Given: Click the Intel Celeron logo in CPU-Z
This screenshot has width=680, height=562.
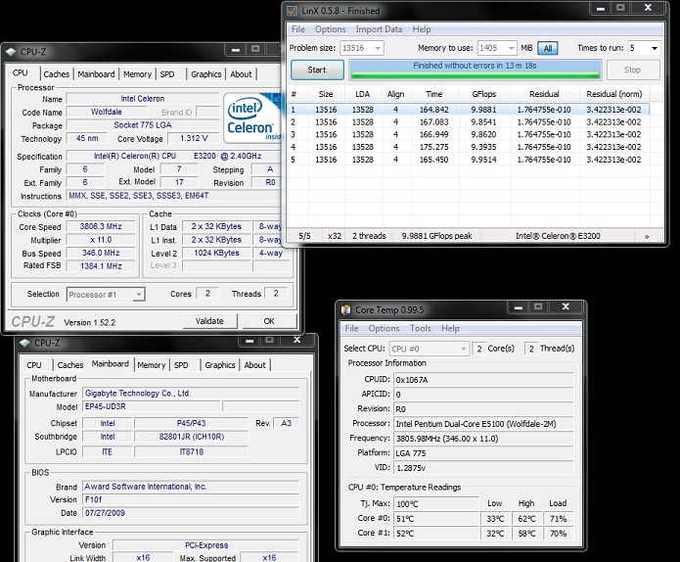Looking at the screenshot, I should click(252, 117).
